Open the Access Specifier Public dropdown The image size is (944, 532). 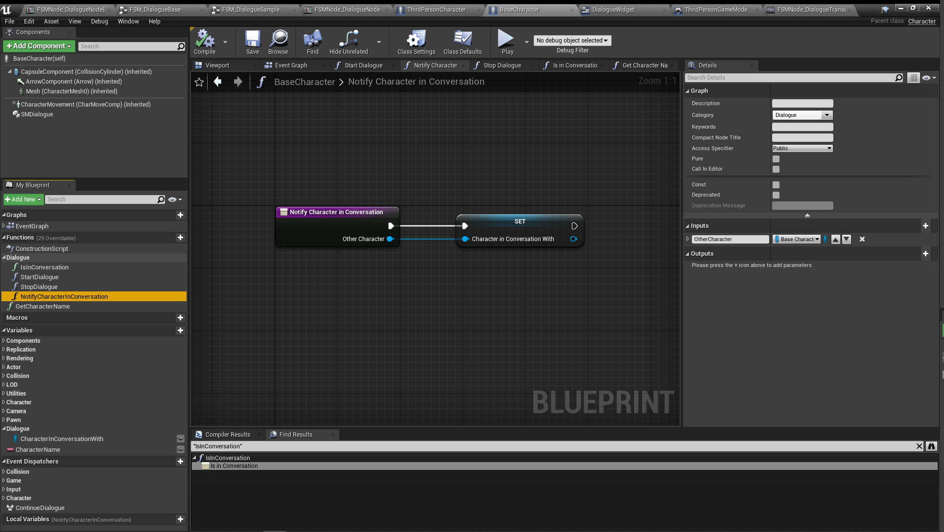pos(802,148)
